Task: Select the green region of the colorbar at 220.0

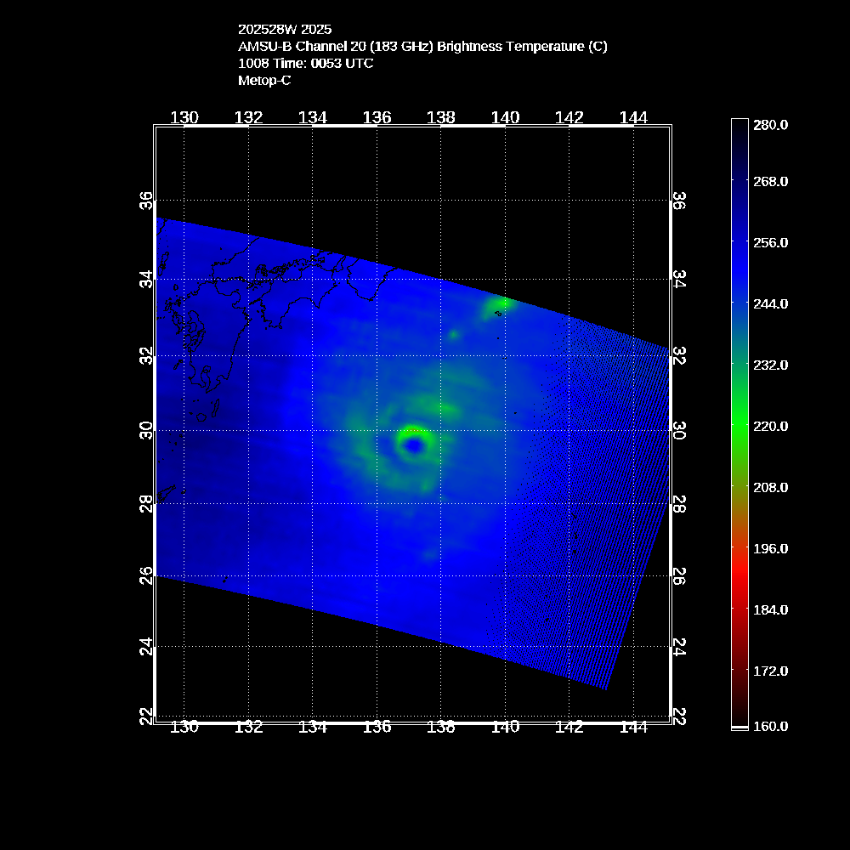Action: pos(739,426)
